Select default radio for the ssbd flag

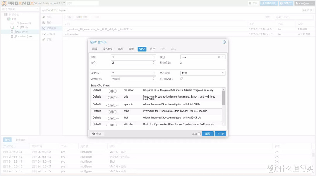click(112, 112)
